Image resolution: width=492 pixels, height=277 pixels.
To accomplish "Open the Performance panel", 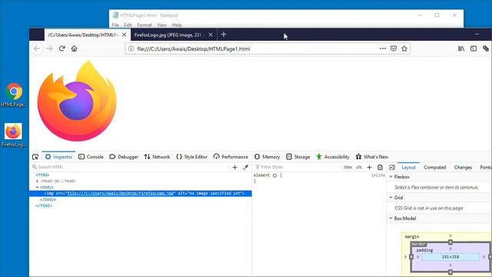I will [x=231, y=157].
